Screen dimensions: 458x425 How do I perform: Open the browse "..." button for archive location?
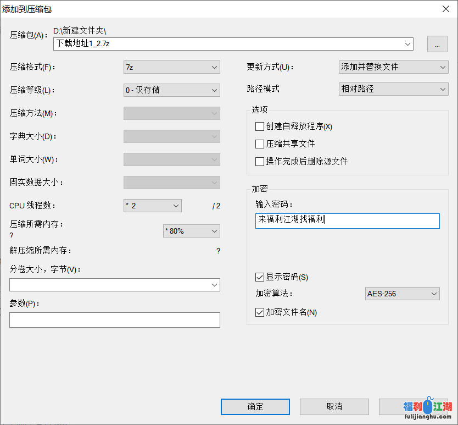tap(437, 44)
